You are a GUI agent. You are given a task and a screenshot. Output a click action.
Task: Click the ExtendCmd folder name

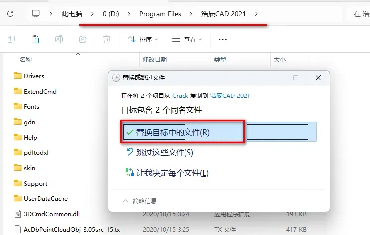coord(40,92)
